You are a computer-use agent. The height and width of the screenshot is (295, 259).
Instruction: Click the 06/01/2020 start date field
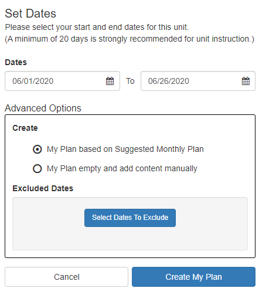pos(62,81)
